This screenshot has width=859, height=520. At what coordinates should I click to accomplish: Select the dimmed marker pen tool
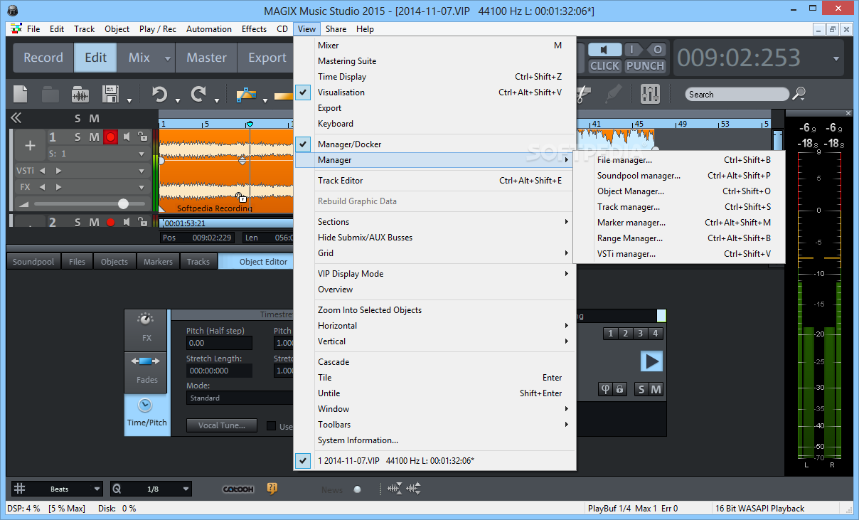click(x=613, y=94)
